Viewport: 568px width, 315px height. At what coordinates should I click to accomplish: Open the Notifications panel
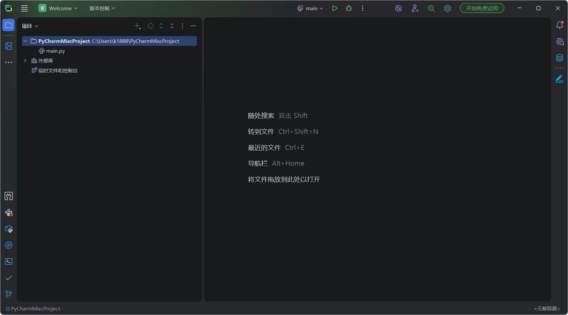pyautogui.click(x=560, y=25)
